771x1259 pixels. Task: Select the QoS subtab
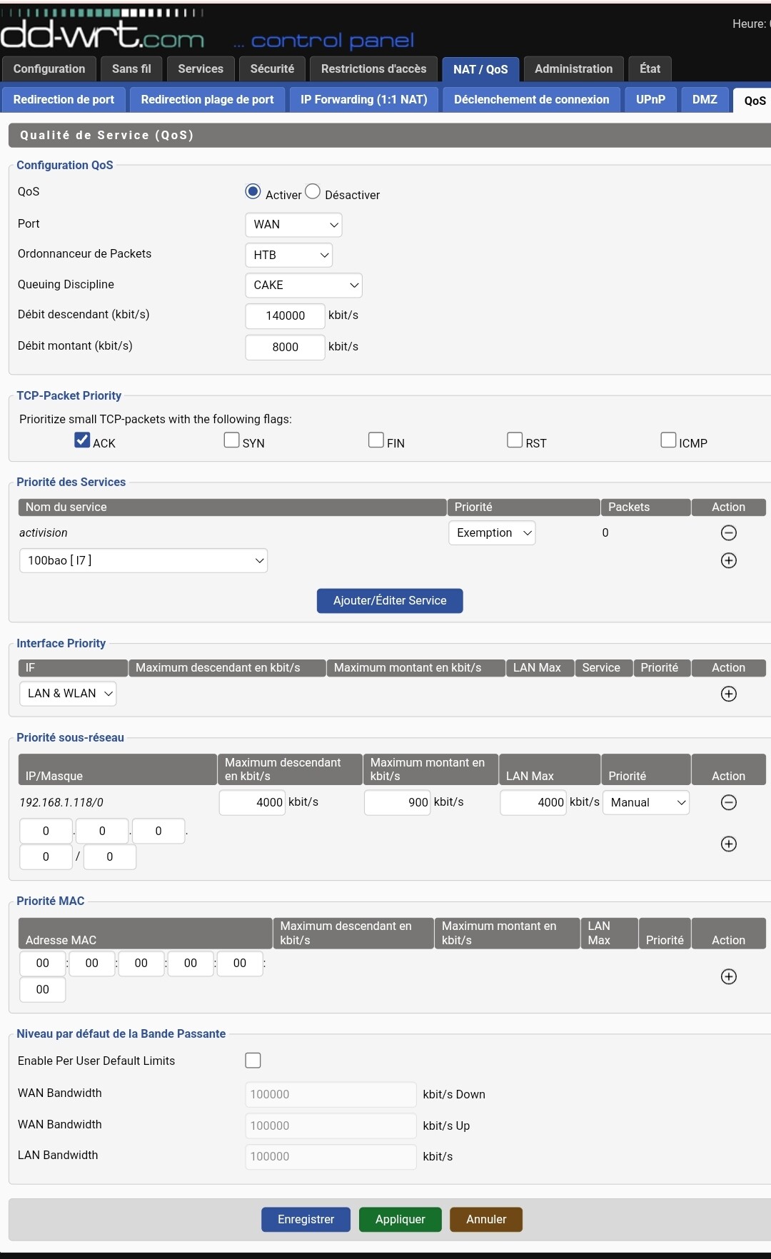754,101
